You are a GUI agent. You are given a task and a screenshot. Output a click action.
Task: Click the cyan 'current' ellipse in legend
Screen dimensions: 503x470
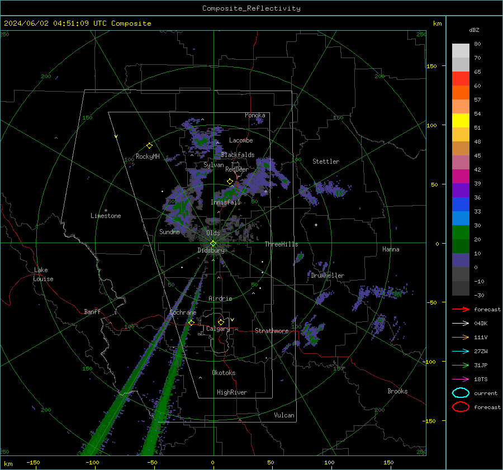[x=461, y=393]
